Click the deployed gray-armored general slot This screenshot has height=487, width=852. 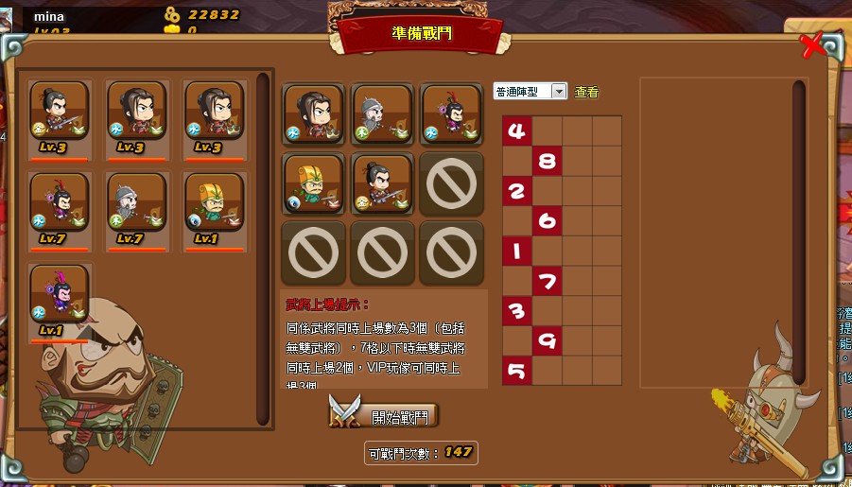point(382,114)
